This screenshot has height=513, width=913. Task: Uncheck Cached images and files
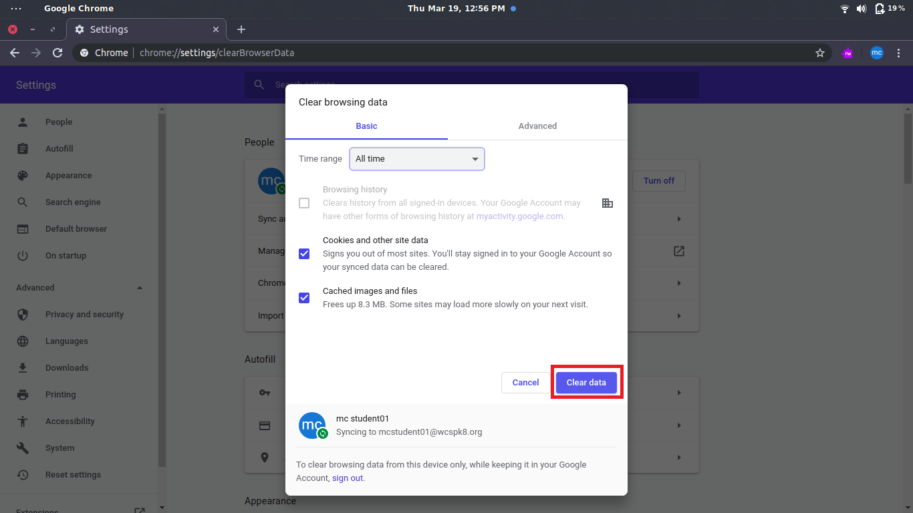coord(304,298)
